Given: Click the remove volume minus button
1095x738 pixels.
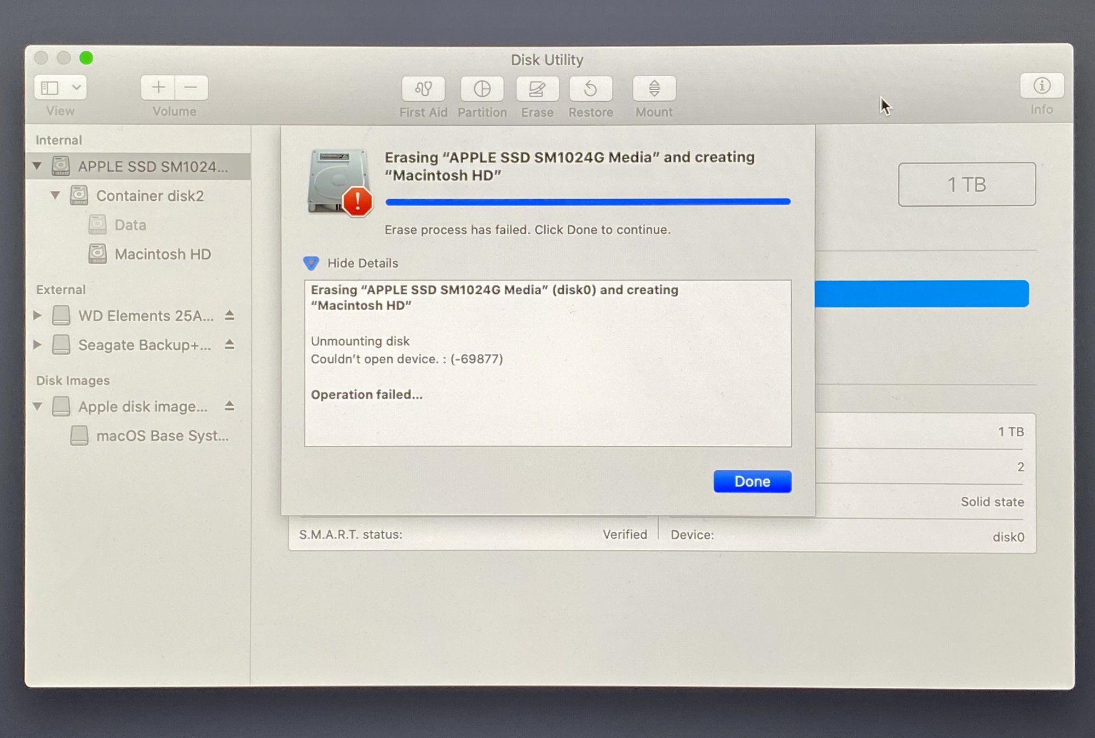Looking at the screenshot, I should tap(191, 87).
